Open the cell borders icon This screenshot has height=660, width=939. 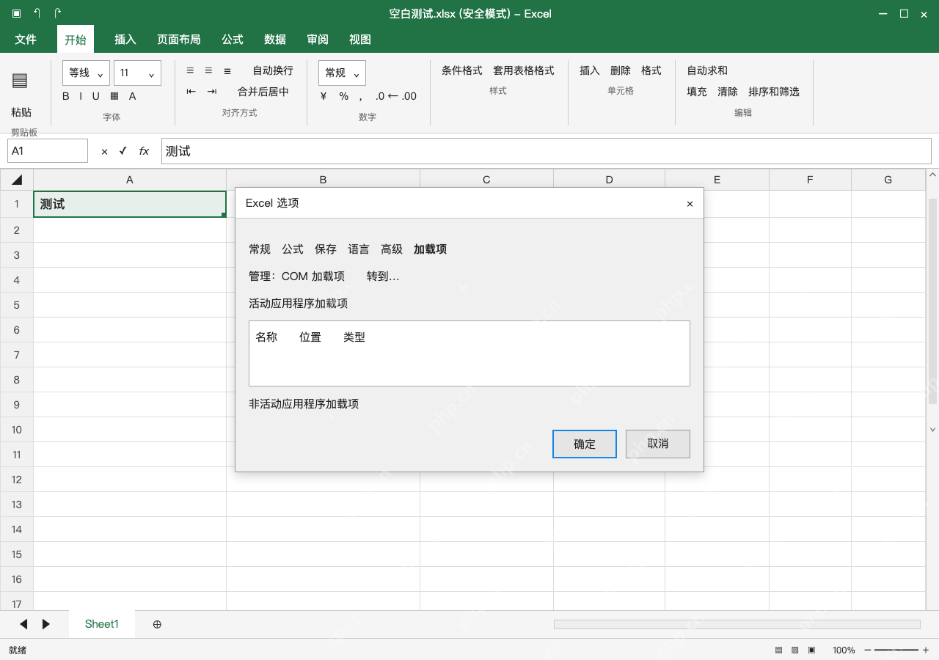click(114, 96)
